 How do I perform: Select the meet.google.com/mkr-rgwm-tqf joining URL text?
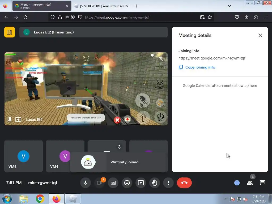point(212,58)
